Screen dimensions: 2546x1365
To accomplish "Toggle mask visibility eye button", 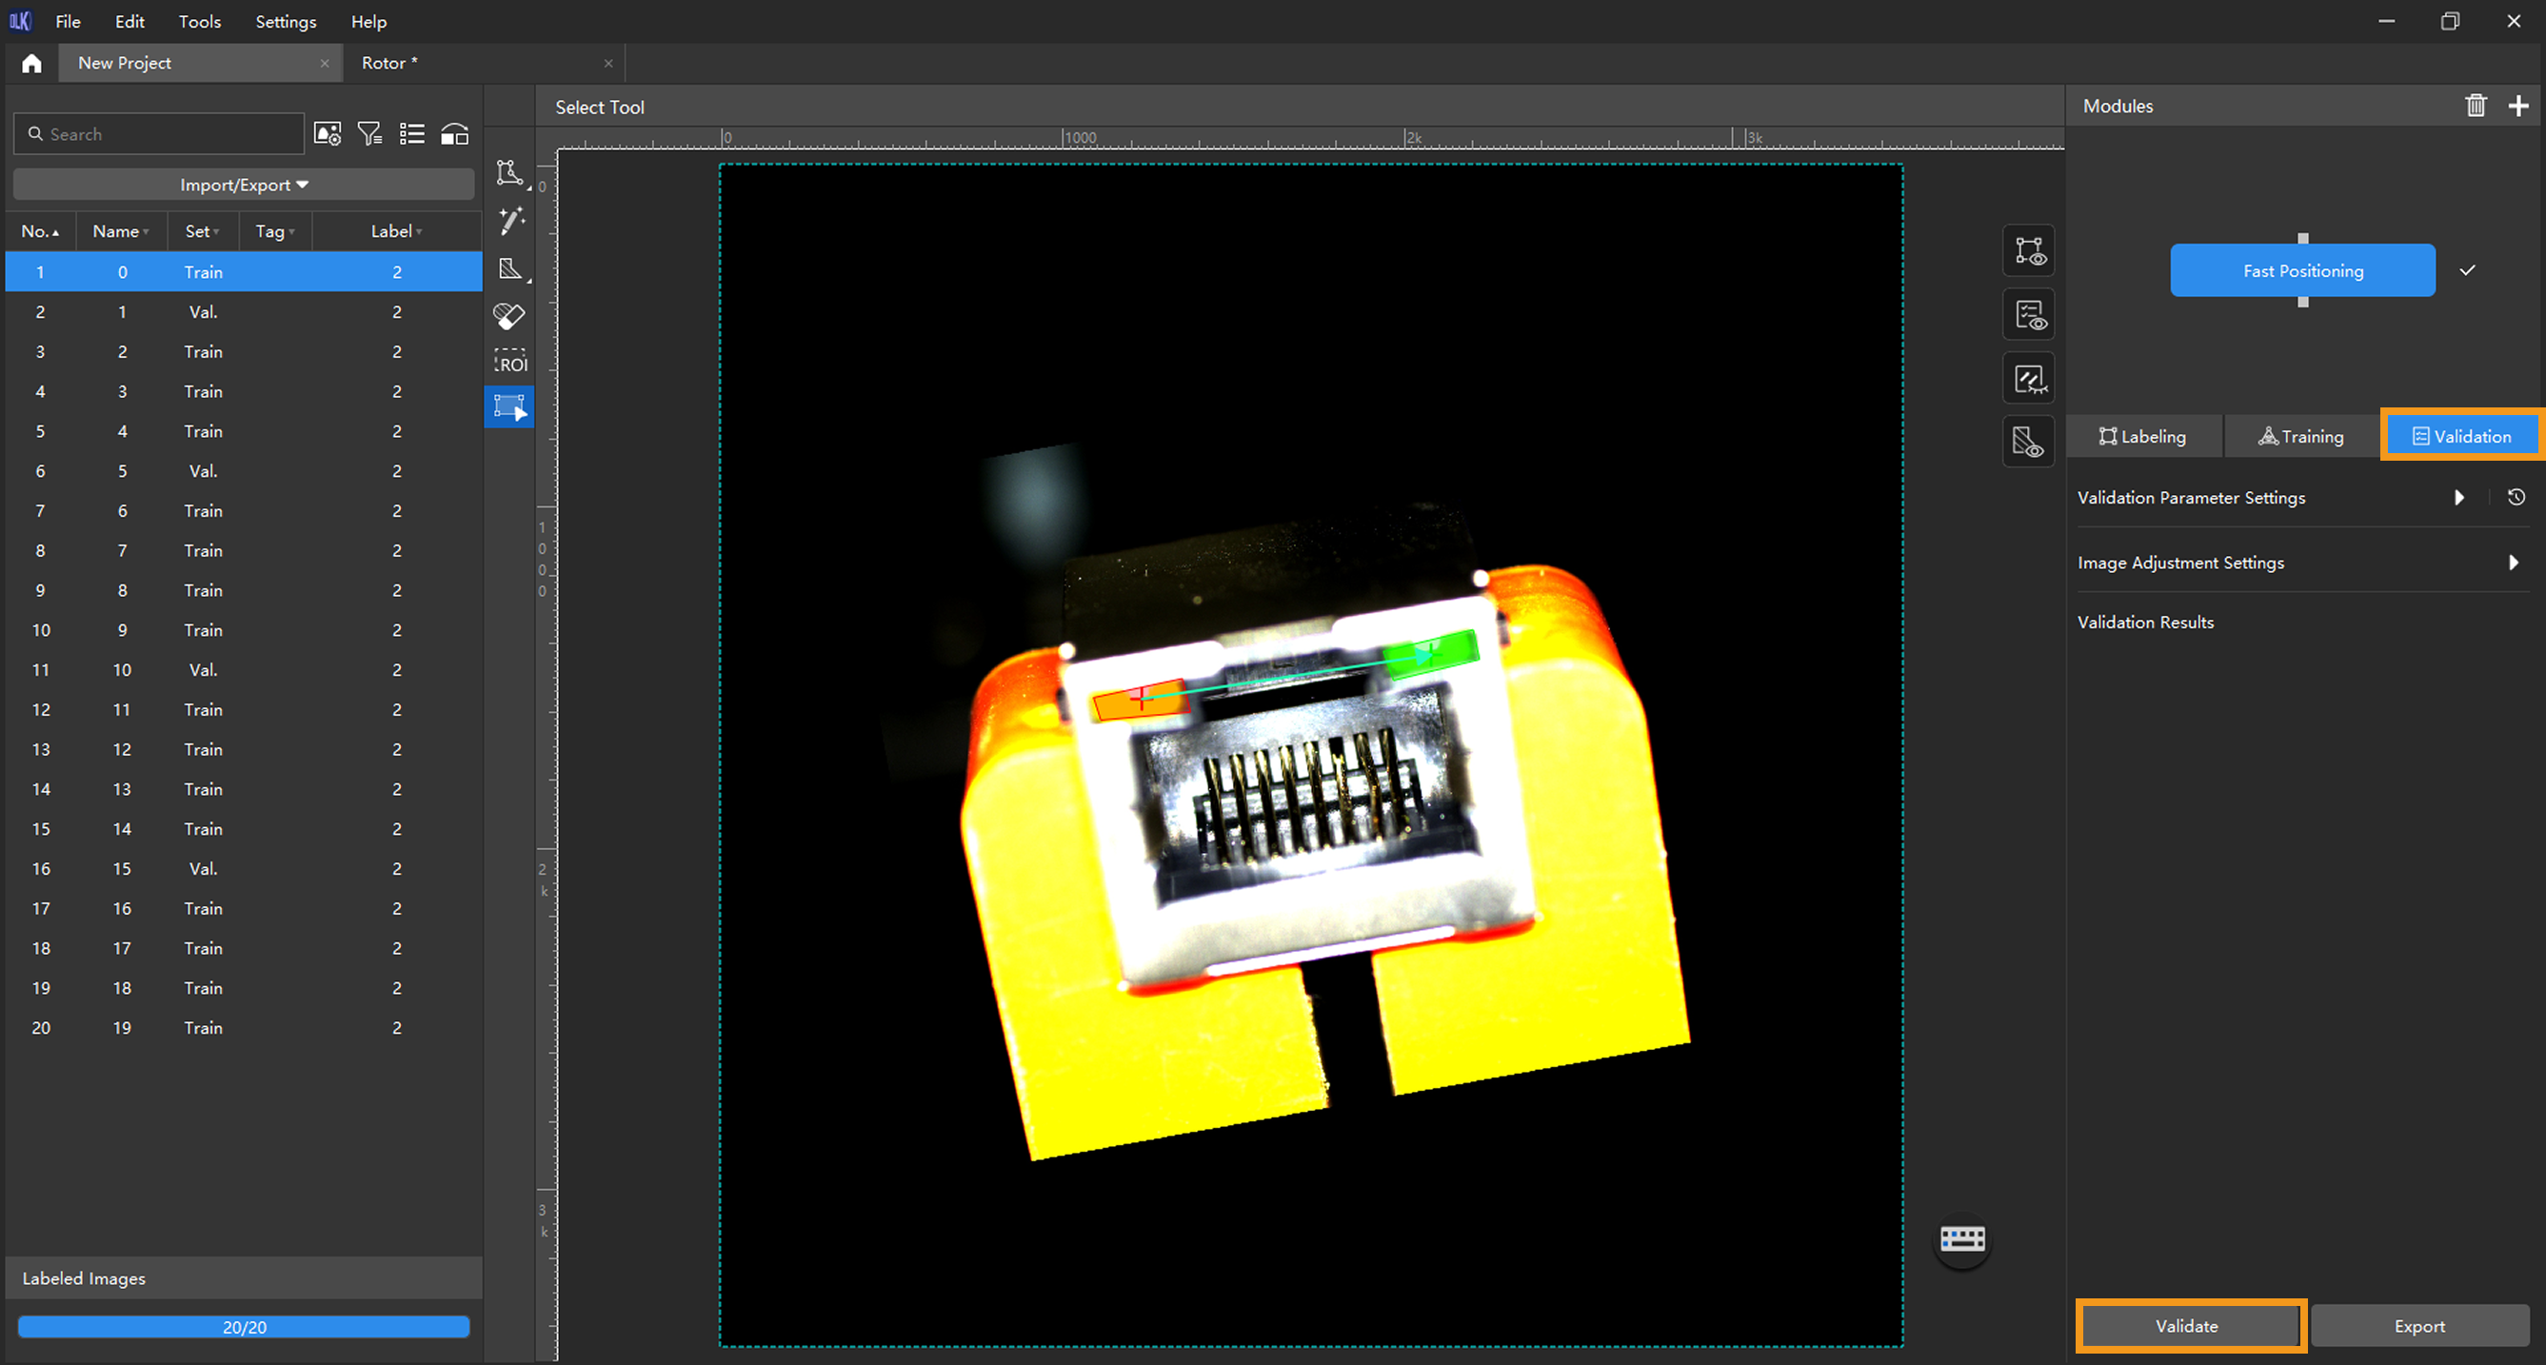I will [x=2028, y=442].
